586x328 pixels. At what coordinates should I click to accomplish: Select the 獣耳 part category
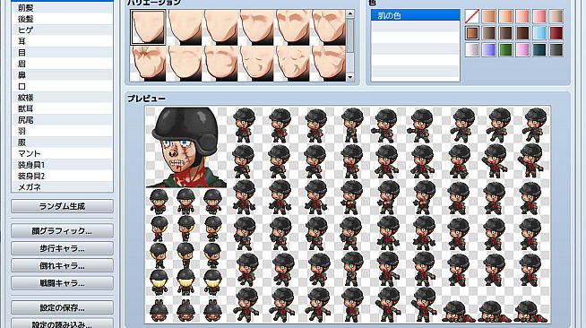coord(62,108)
